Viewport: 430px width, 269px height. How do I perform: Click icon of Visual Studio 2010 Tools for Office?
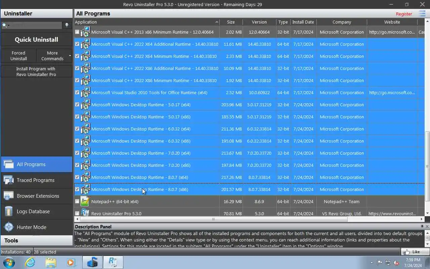pos(85,92)
